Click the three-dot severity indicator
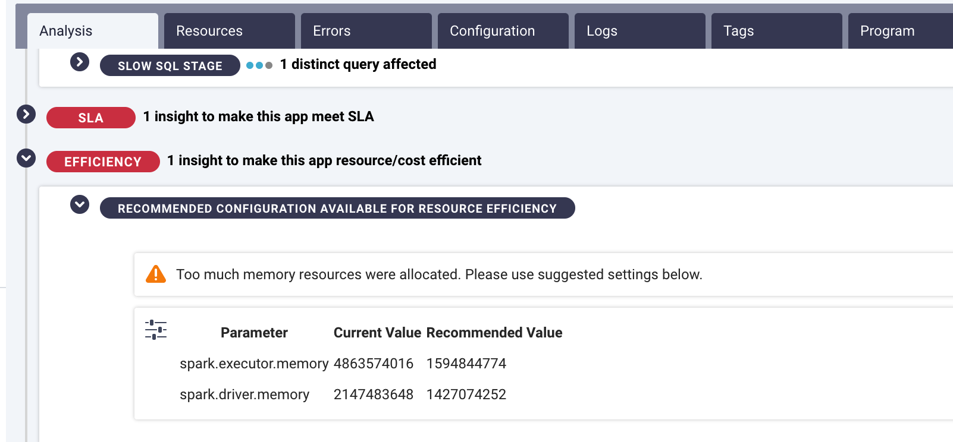Image resolution: width=953 pixels, height=442 pixels. point(259,65)
